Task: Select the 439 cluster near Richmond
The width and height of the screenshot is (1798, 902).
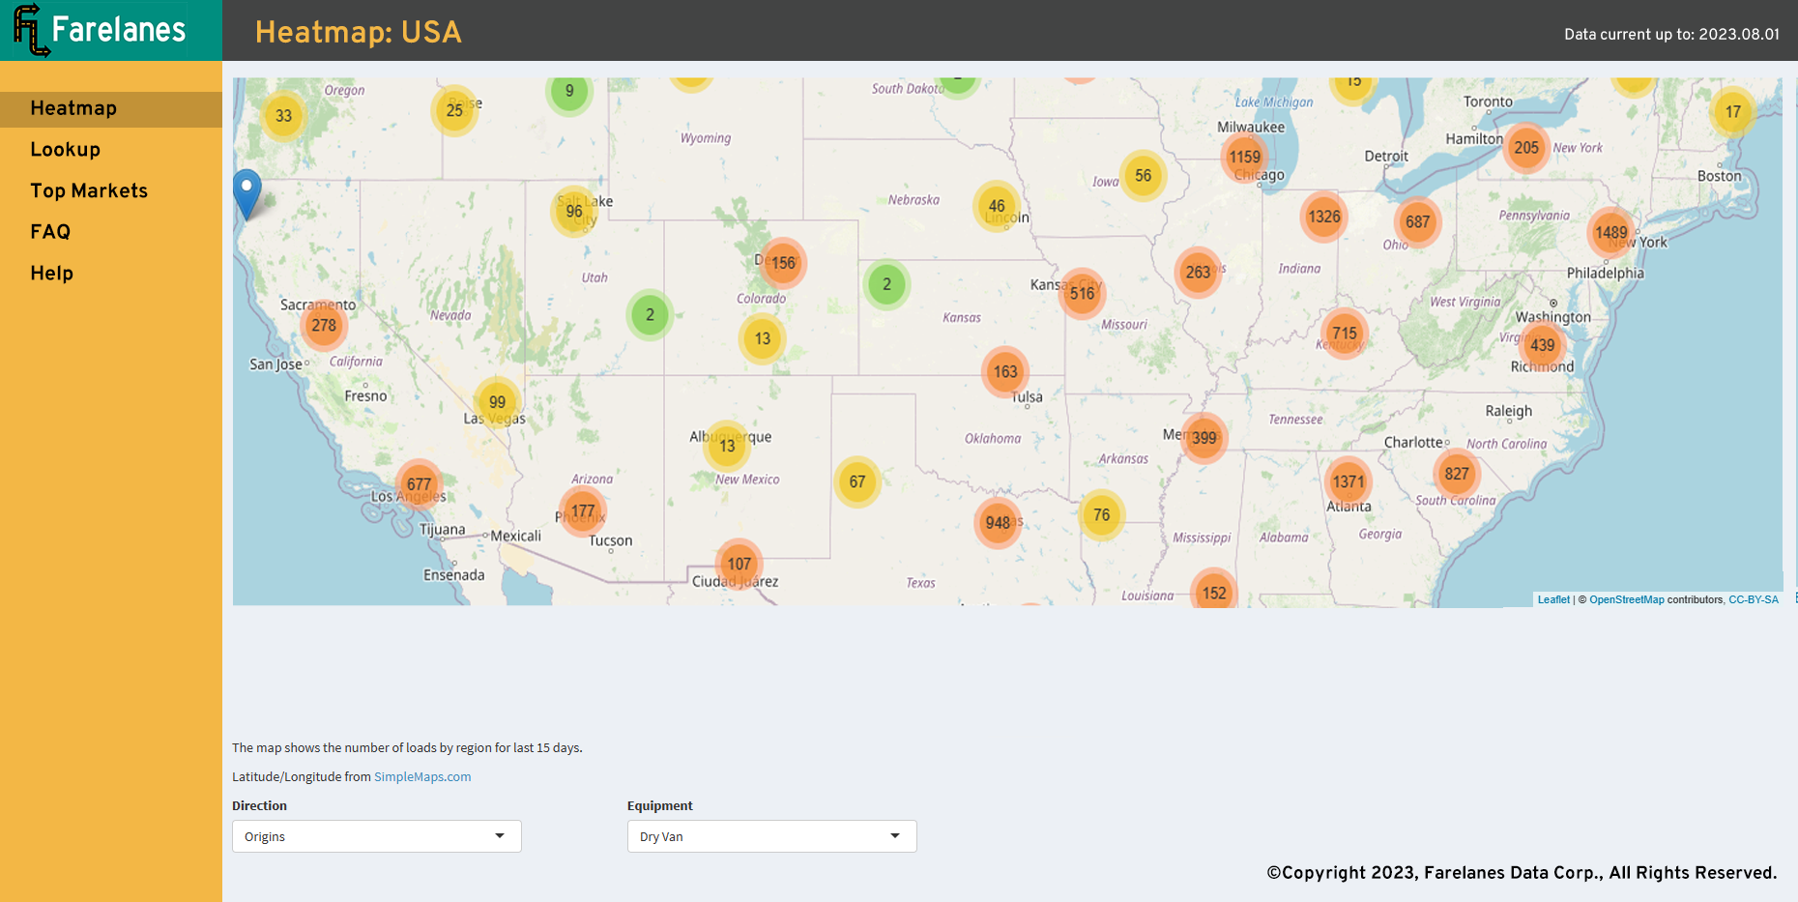Action: pos(1543,345)
